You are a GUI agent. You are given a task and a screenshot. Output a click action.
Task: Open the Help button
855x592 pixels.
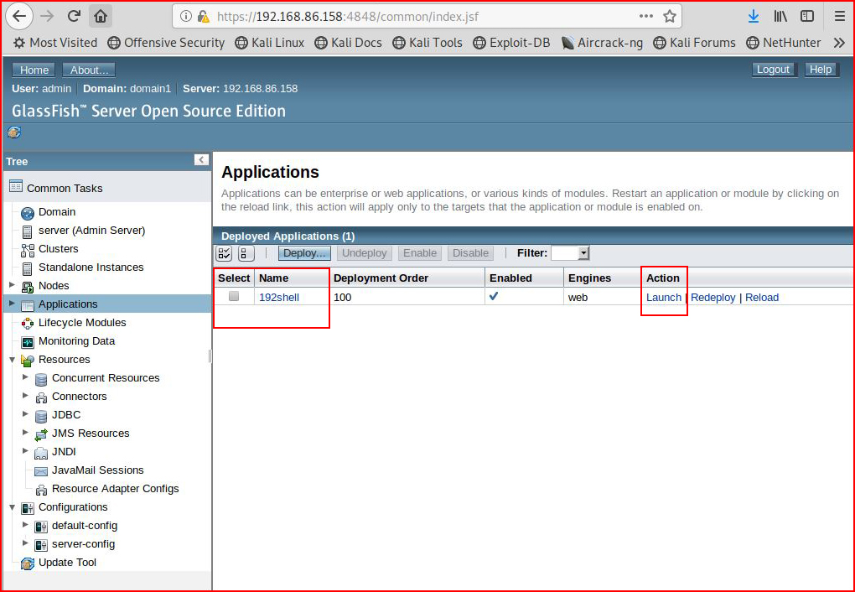pyautogui.click(x=820, y=70)
